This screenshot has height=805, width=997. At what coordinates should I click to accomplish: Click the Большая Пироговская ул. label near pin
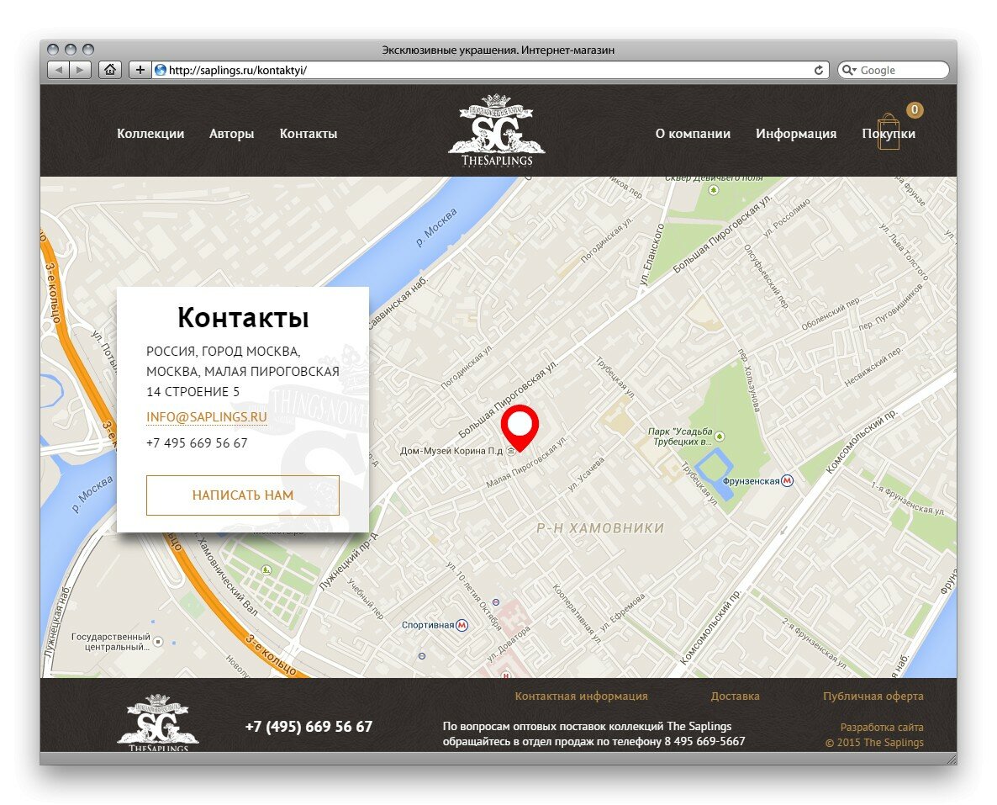click(508, 399)
